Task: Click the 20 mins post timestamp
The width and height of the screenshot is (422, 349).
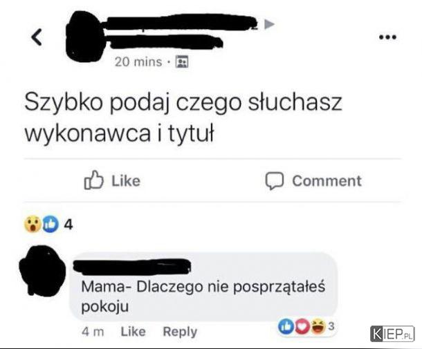Action: (x=138, y=62)
